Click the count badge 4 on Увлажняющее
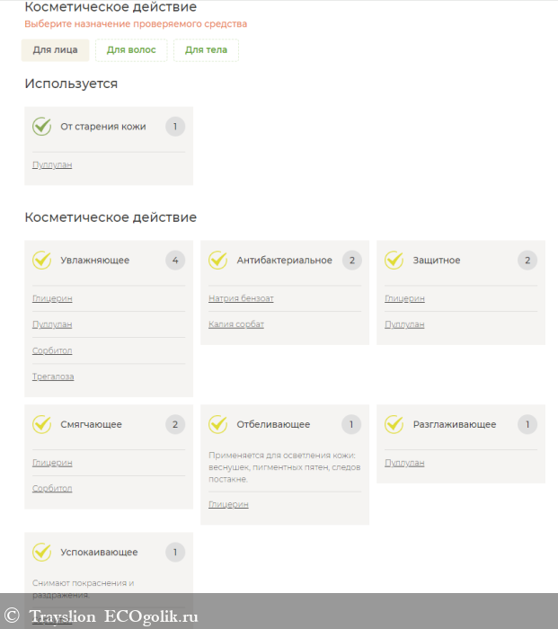Viewport: 558px width, 629px height. pyautogui.click(x=175, y=261)
